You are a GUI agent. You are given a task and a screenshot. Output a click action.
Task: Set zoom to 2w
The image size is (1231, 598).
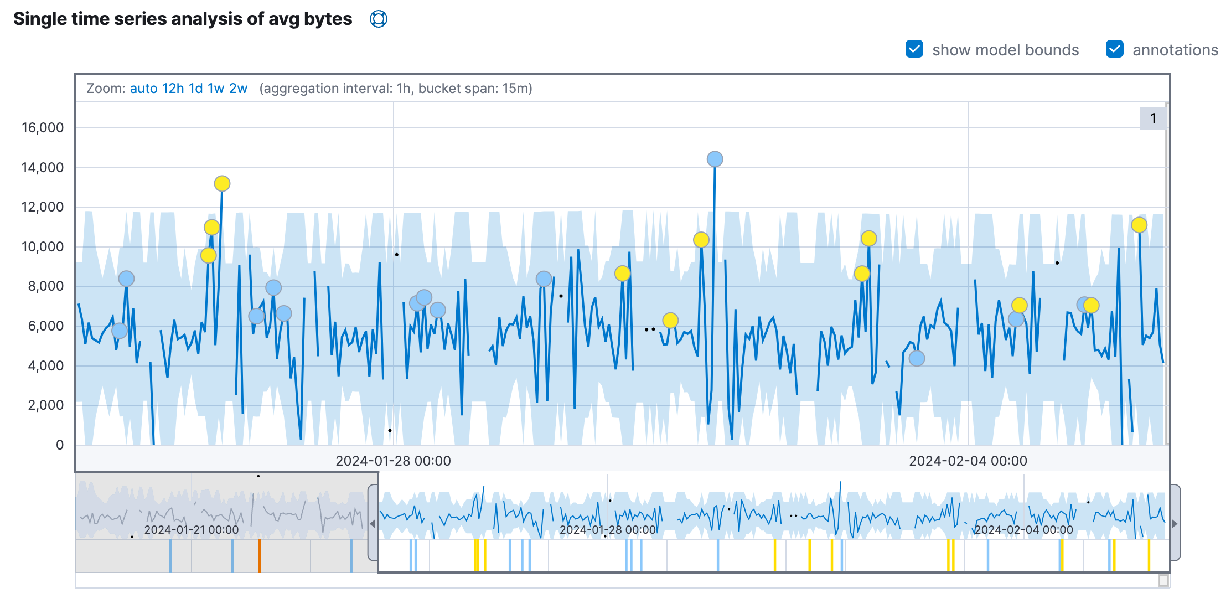239,89
